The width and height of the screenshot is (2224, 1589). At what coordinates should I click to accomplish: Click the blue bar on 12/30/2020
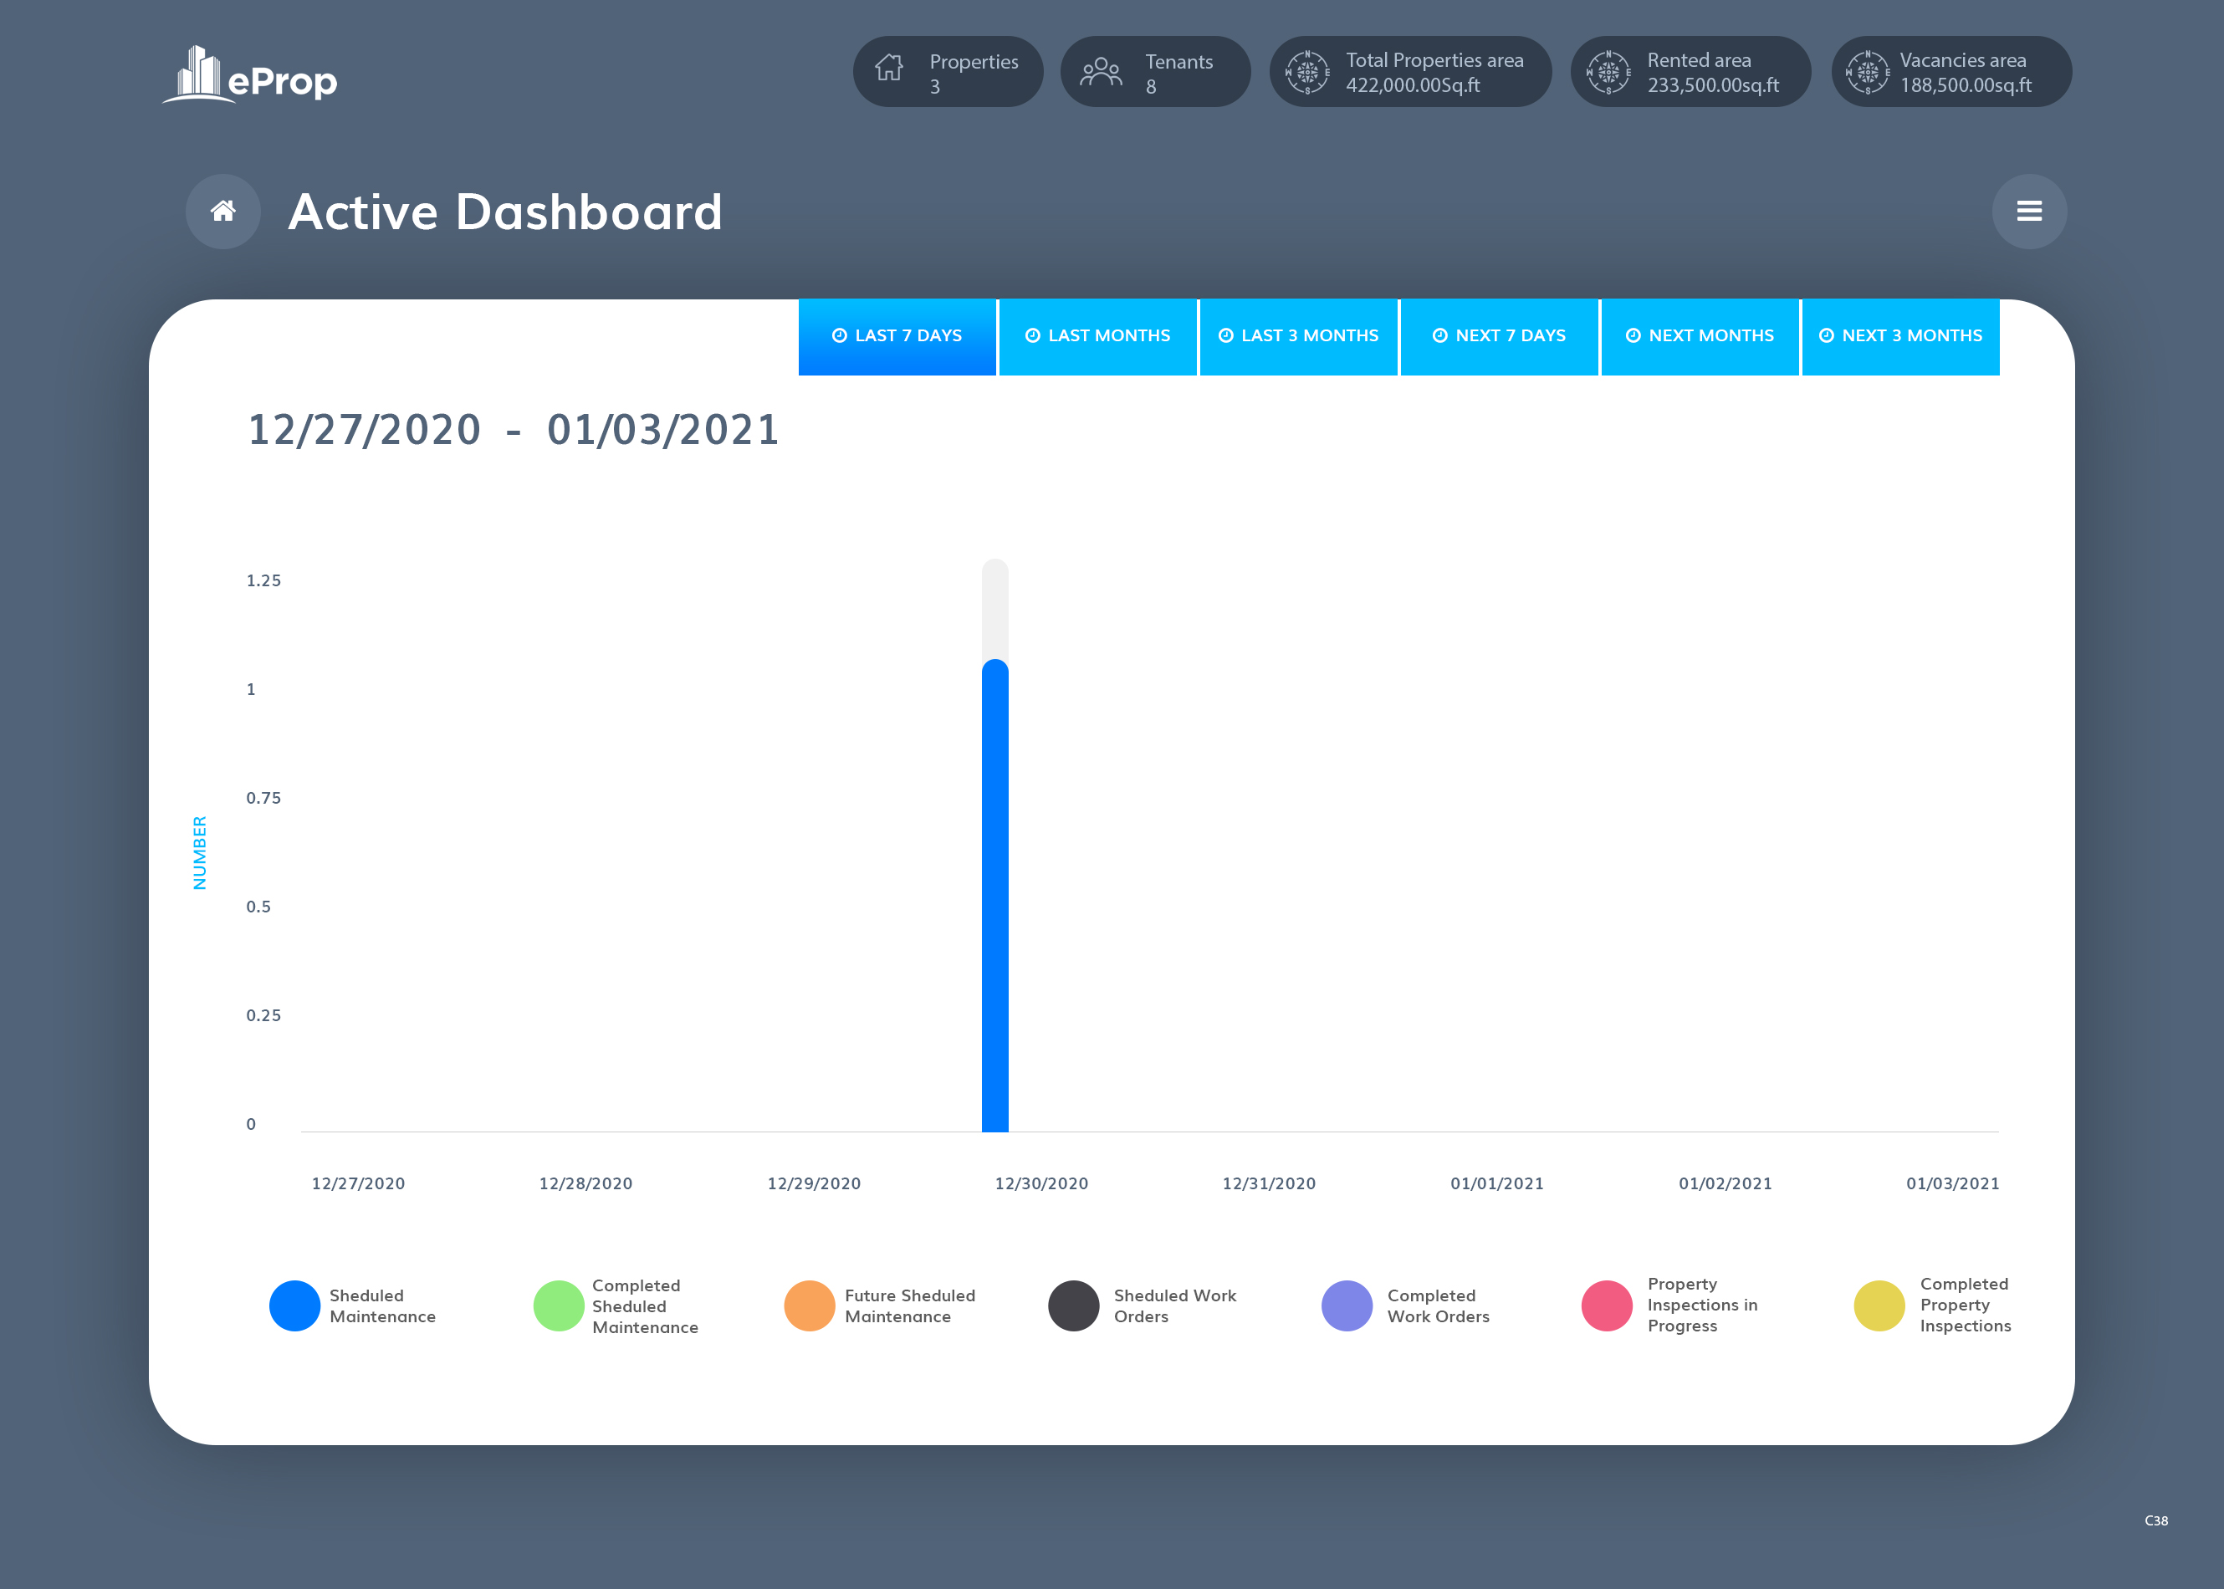click(994, 896)
